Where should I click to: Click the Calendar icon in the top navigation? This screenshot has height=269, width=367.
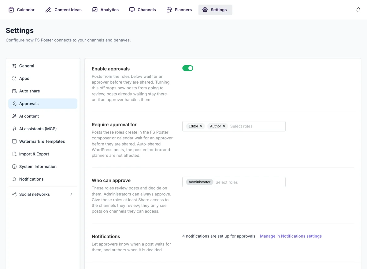pyautogui.click(x=11, y=10)
